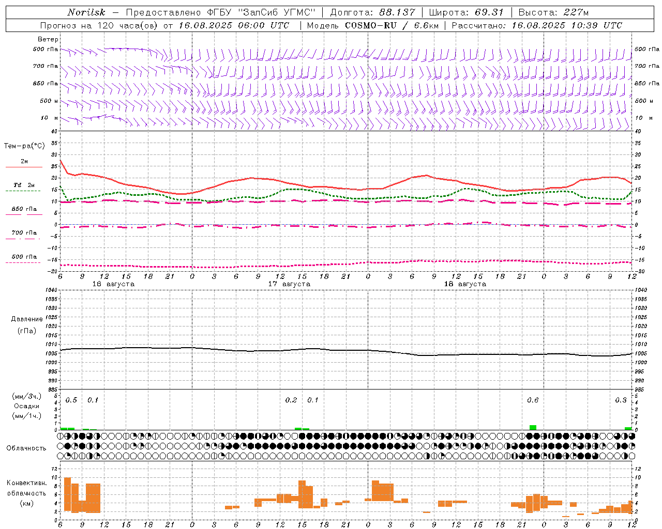Click the 'Td 2м' dew point legend entry
662x529 pixels.
pyautogui.click(x=24, y=185)
